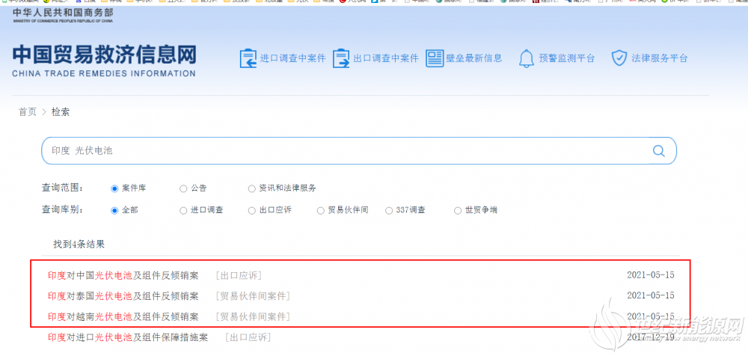
Task: Choose the 贸易伙伴间 database radio
Action: (x=321, y=210)
